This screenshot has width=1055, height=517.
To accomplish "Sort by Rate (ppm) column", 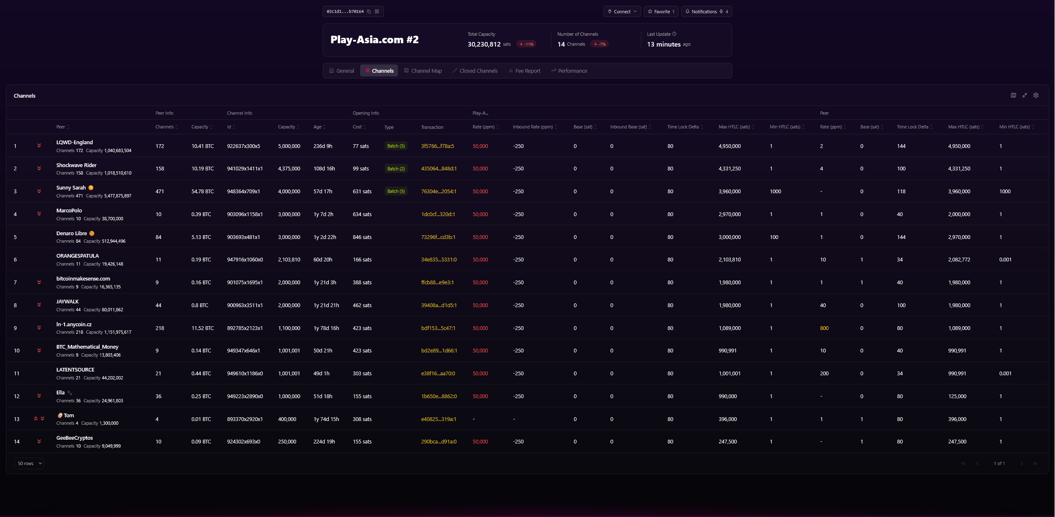I will click(486, 127).
